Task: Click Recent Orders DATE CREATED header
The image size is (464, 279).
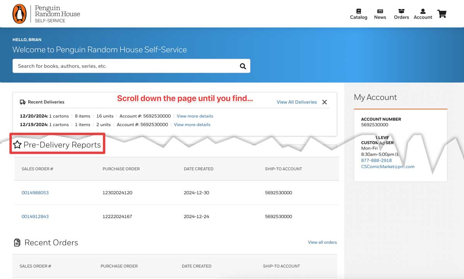Action: 196,266
